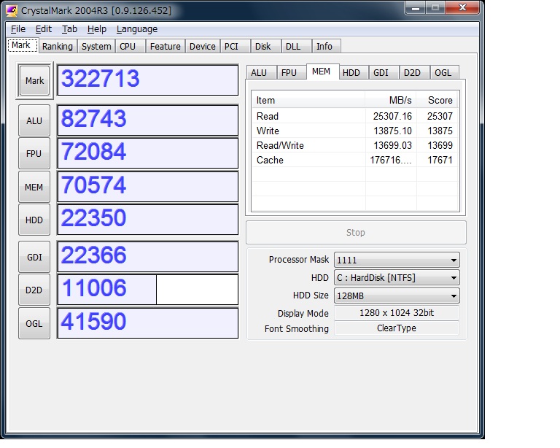560x448 pixels.
Task: Switch to the System tab
Action: coord(96,47)
